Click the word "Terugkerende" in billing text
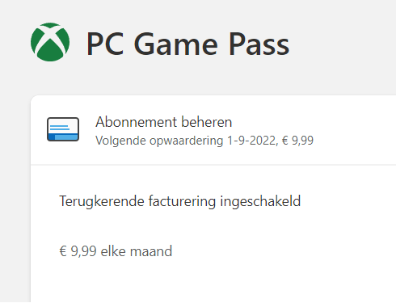Viewport: 396px width, 303px height. [102, 201]
